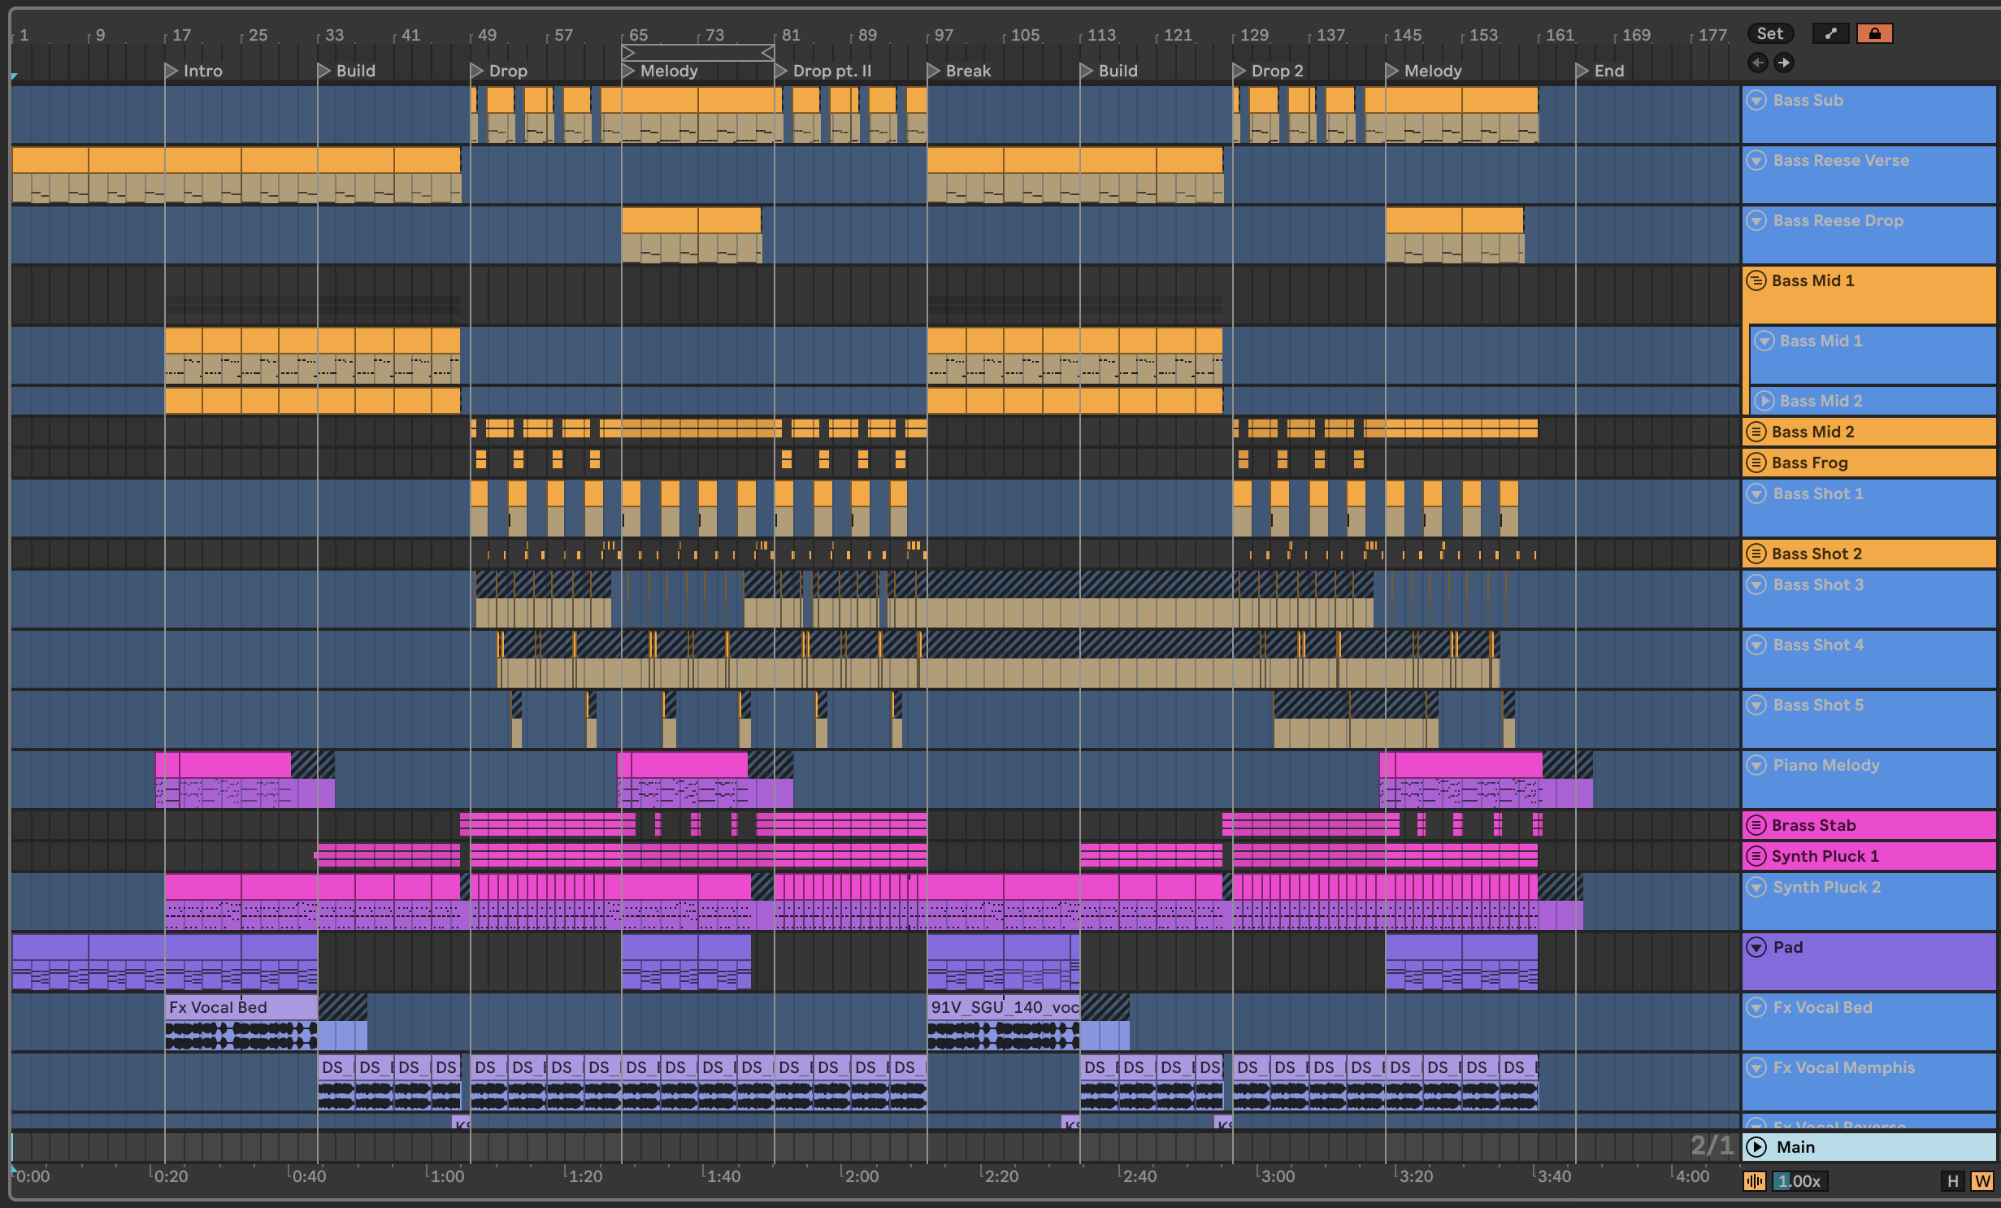Toggle the Automation Mode button
The image size is (2001, 1208).
(x=1830, y=33)
